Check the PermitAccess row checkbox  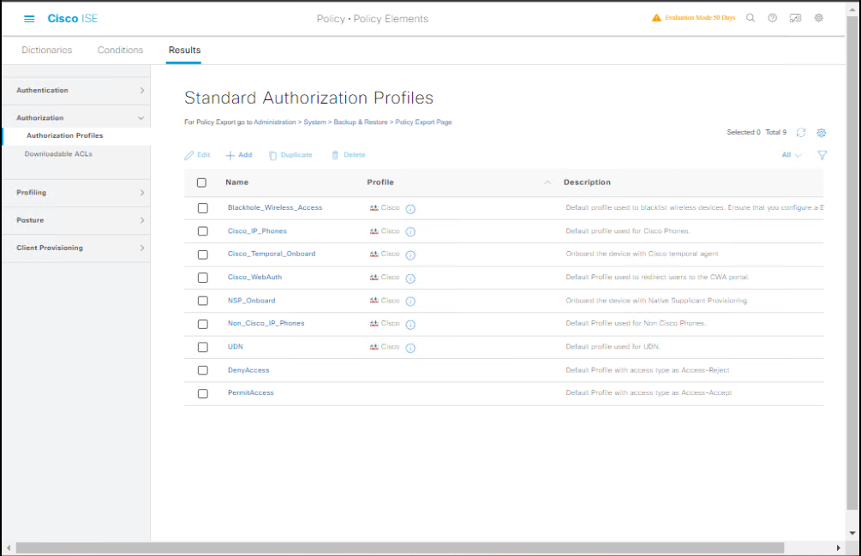point(203,393)
